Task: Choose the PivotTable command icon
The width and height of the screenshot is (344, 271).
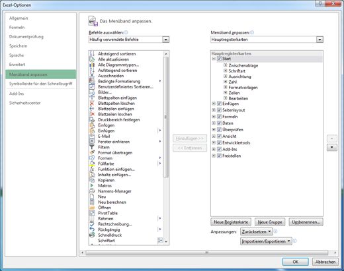Action: coord(92,213)
